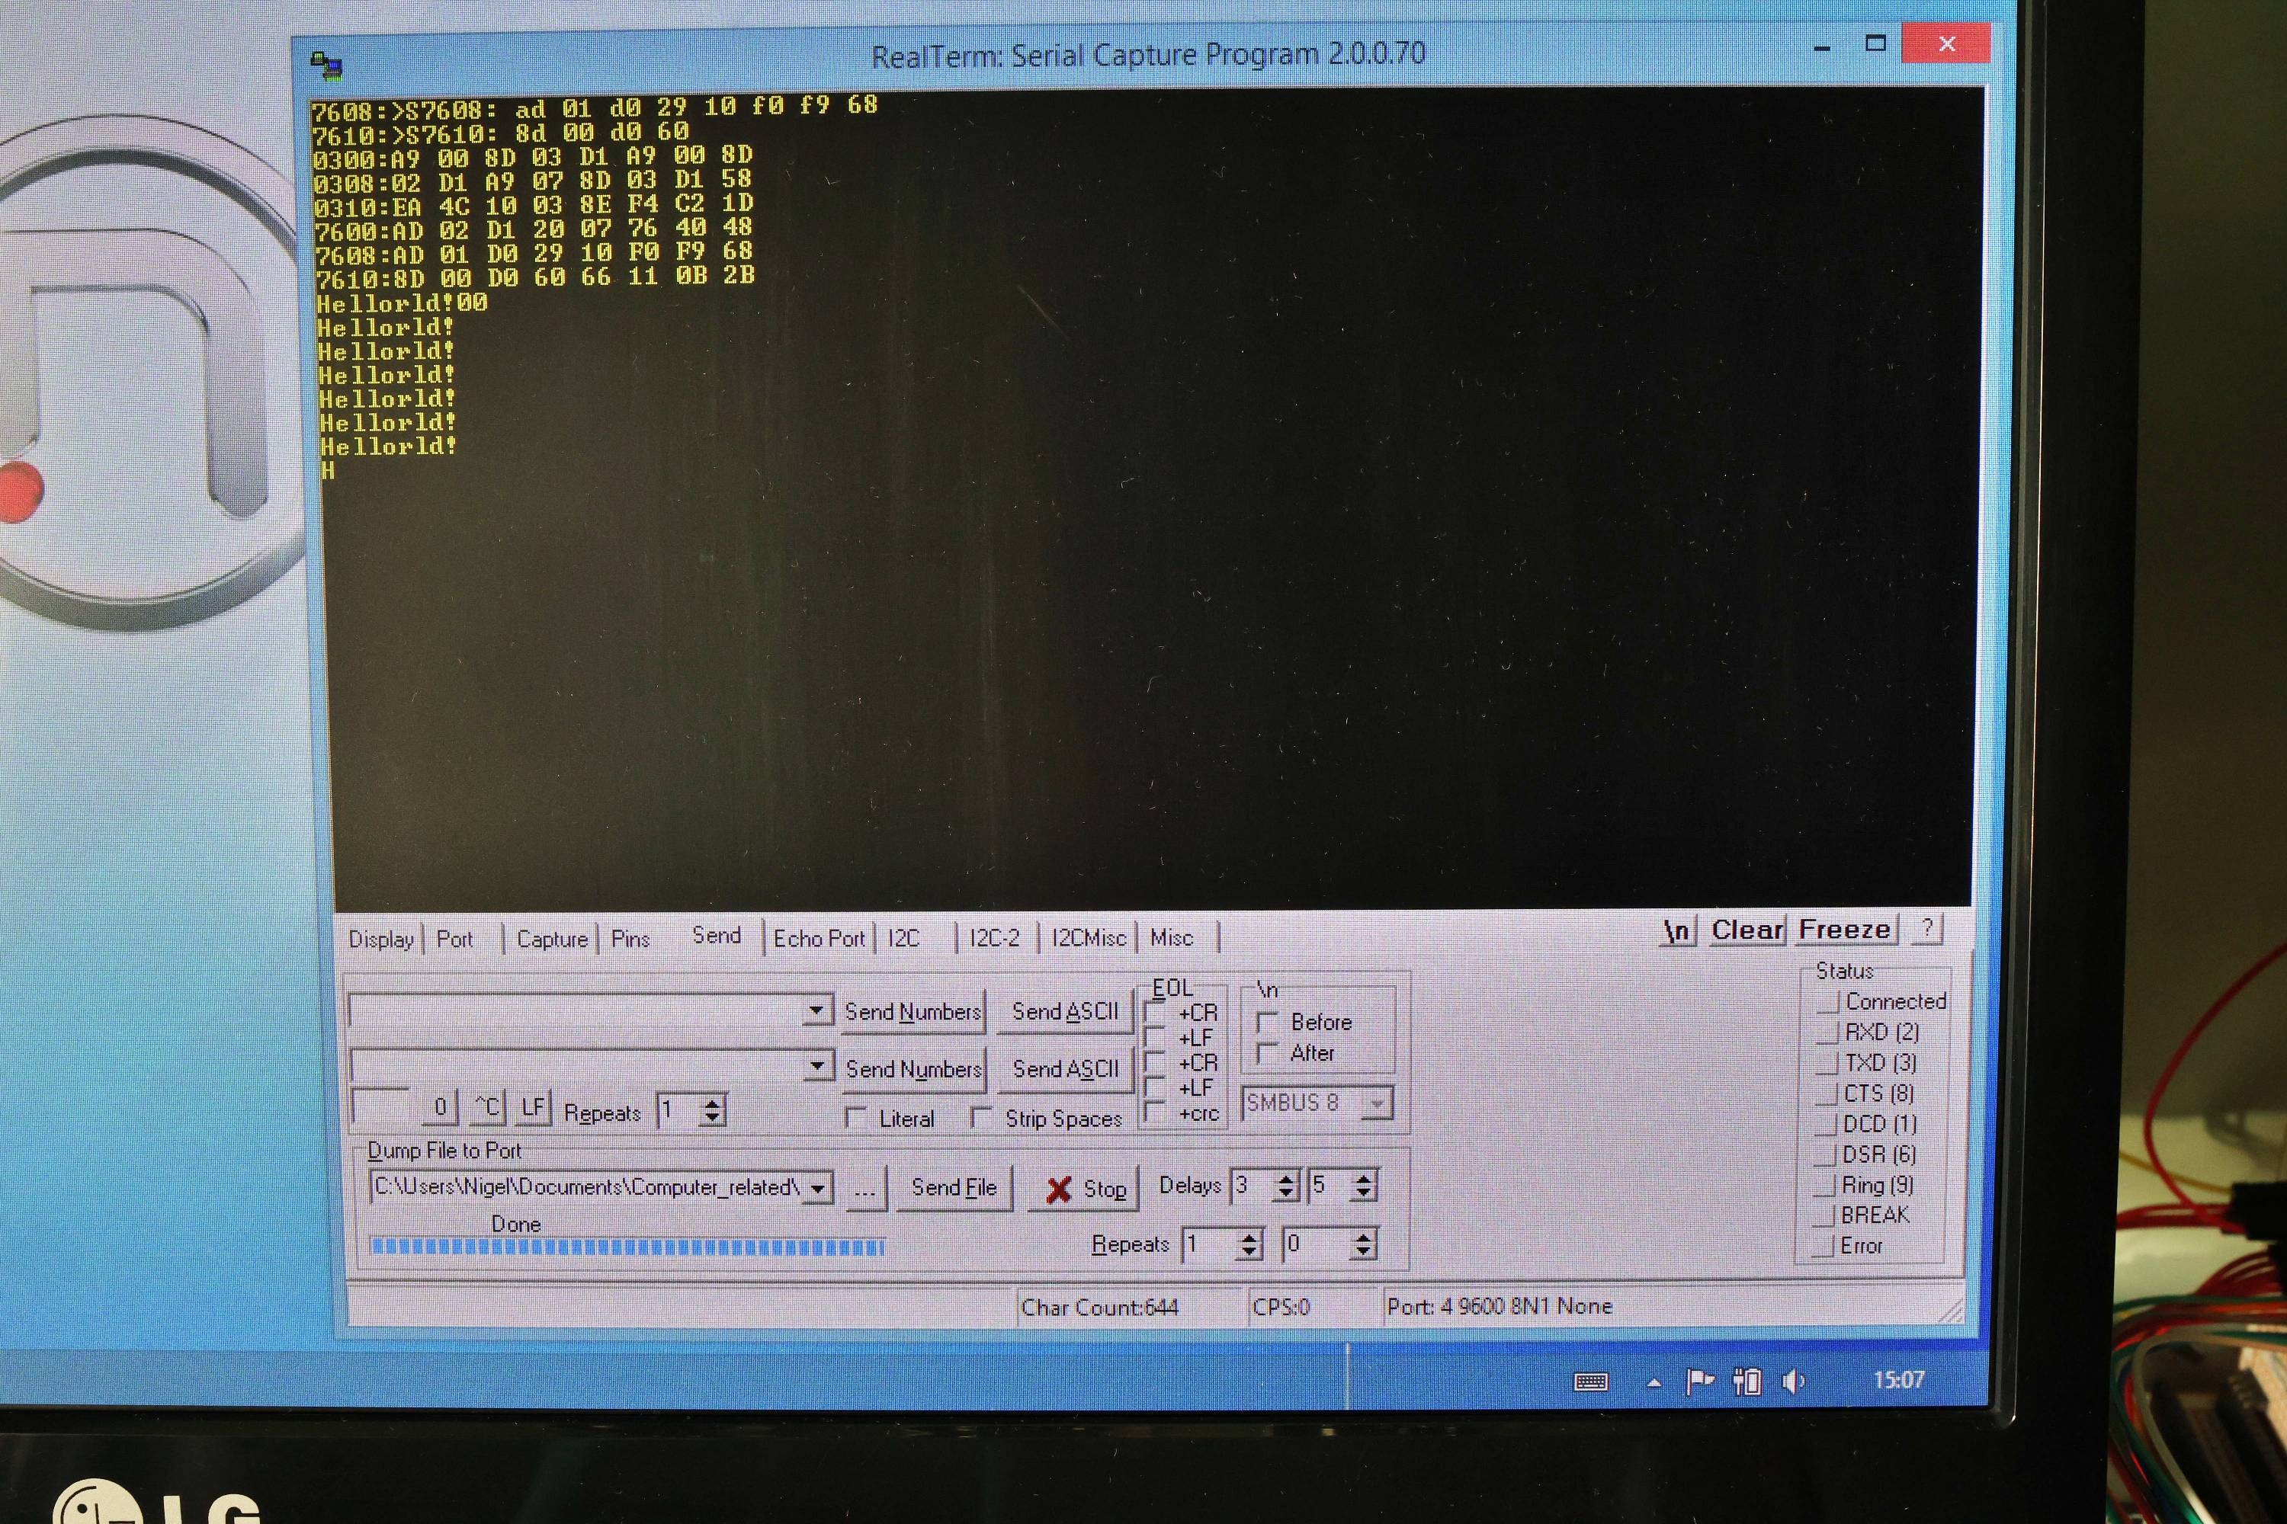This screenshot has height=1524, width=2287.
Task: Click the small character input field
Action: pos(380,1107)
